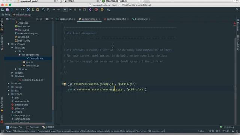The image size is (240, 135).
Task: Collapse all using the Project panel icon
Action: point(41,19)
